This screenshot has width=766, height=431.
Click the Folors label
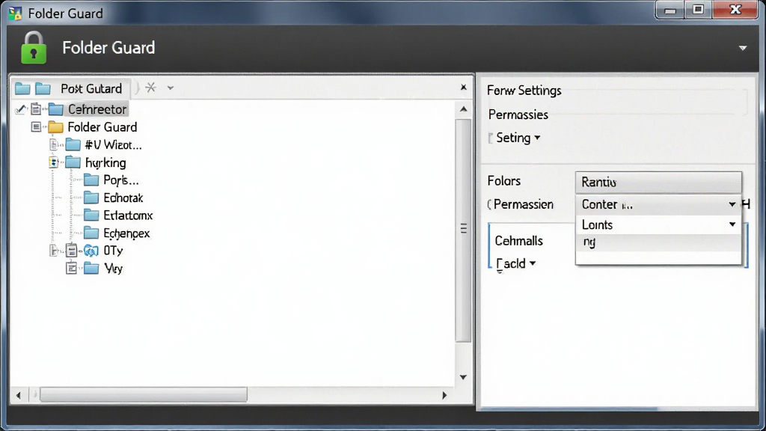[x=504, y=181]
